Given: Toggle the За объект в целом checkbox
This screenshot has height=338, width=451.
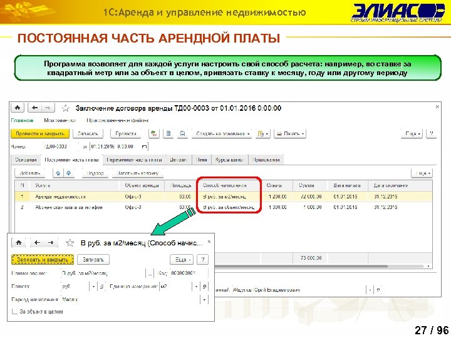Looking at the screenshot, I should [x=14, y=311].
